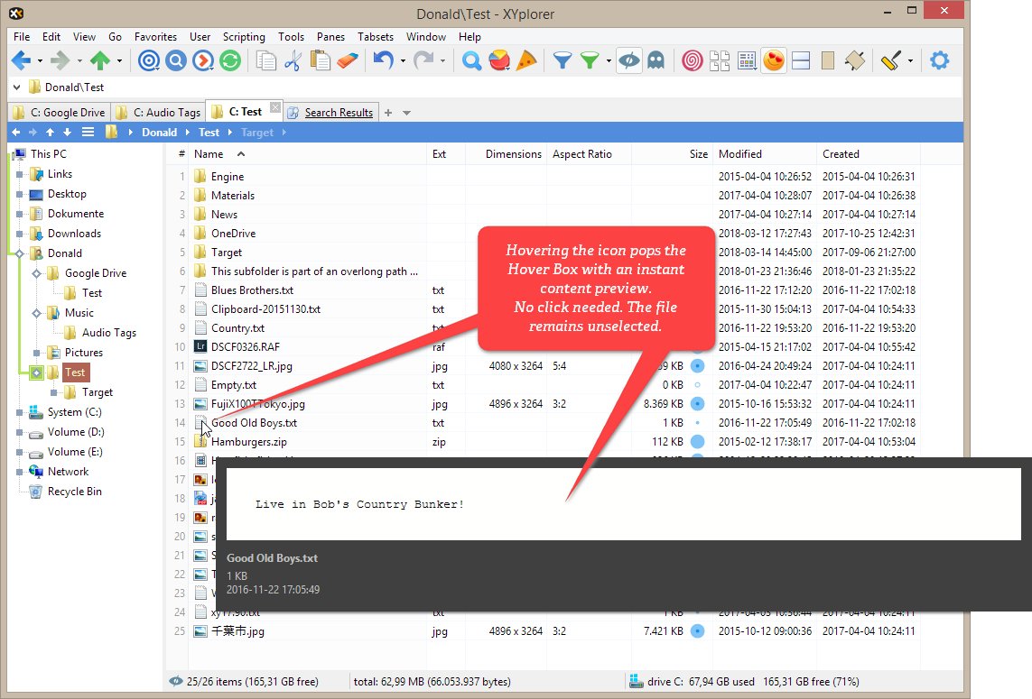Select Recycle Bin in the tree
The height and width of the screenshot is (699, 1032).
[74, 492]
